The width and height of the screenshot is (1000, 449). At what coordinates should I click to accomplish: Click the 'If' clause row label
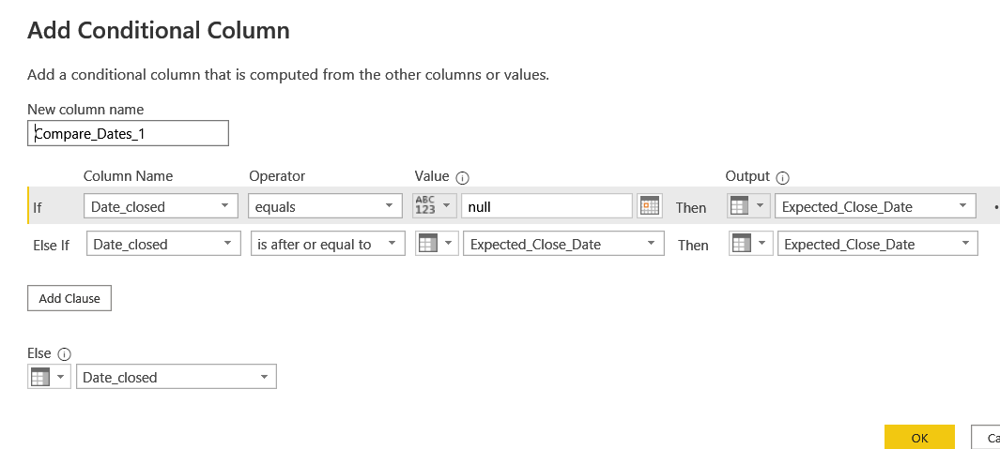point(37,207)
